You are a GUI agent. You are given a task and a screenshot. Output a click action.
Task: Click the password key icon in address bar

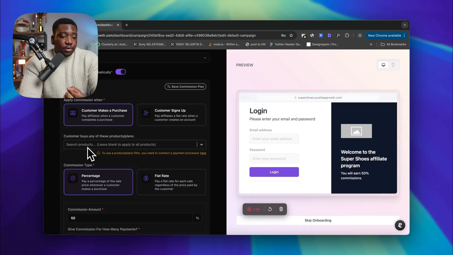[283, 35]
